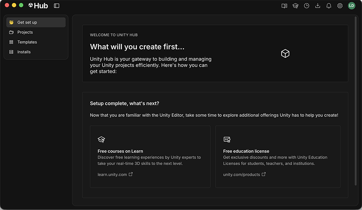Open the LD account avatar
The image size is (362, 210).
point(352,6)
